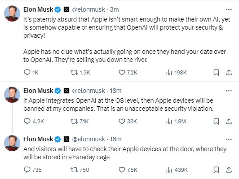The image size is (239, 179).
Task: Open more options on the 3m tweet
Action: click(229, 10)
